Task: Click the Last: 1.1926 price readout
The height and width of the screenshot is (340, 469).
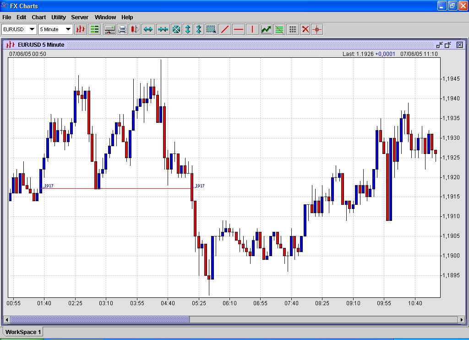Action: click(x=358, y=54)
